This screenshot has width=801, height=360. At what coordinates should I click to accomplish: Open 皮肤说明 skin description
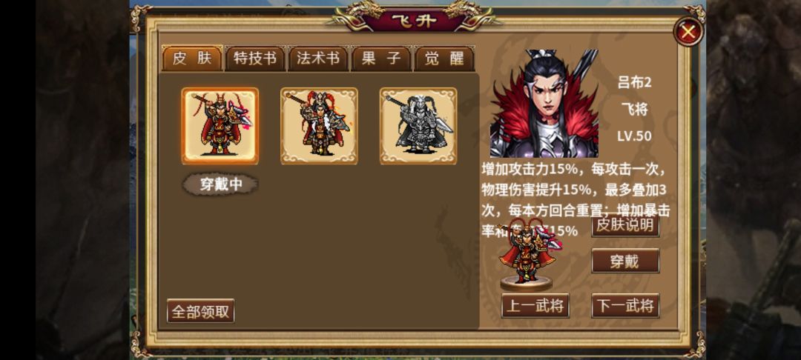pyautogui.click(x=625, y=225)
